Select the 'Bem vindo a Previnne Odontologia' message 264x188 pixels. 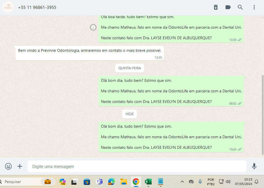89,53
